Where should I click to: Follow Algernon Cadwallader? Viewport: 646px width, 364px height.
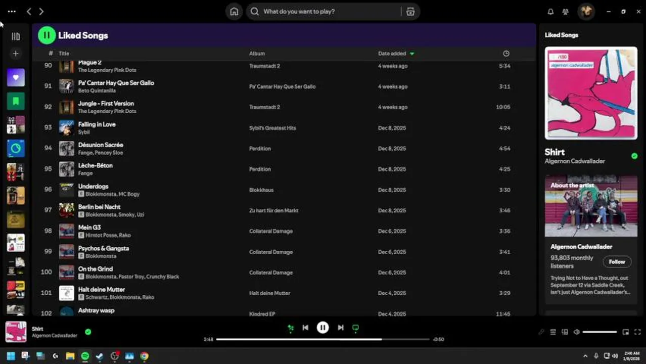click(x=617, y=262)
